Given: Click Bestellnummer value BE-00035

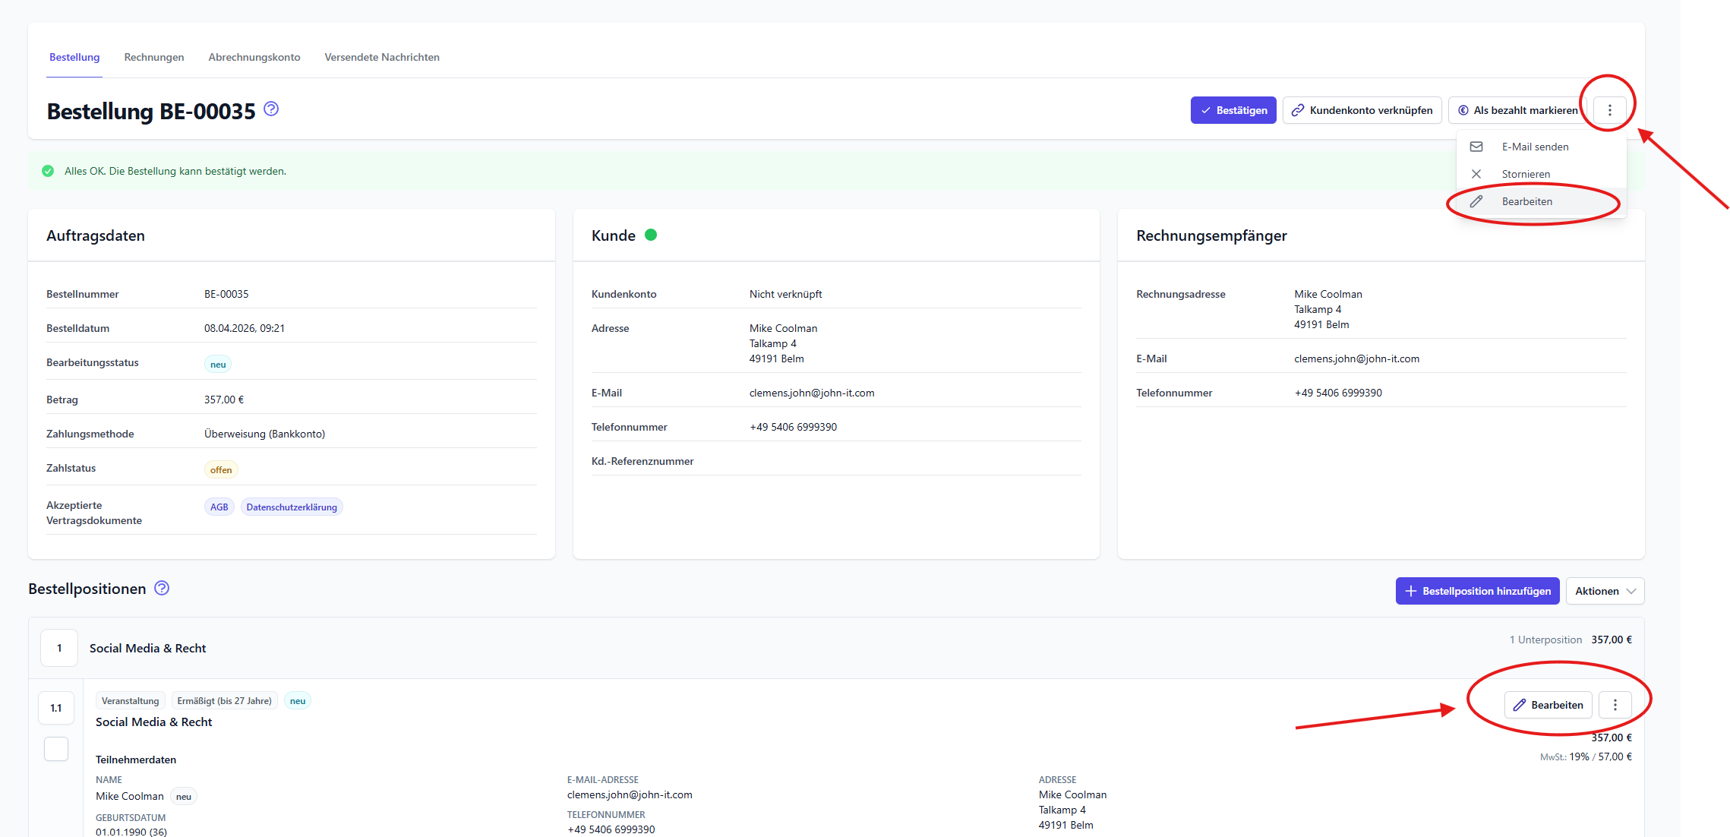Looking at the screenshot, I should click(226, 294).
